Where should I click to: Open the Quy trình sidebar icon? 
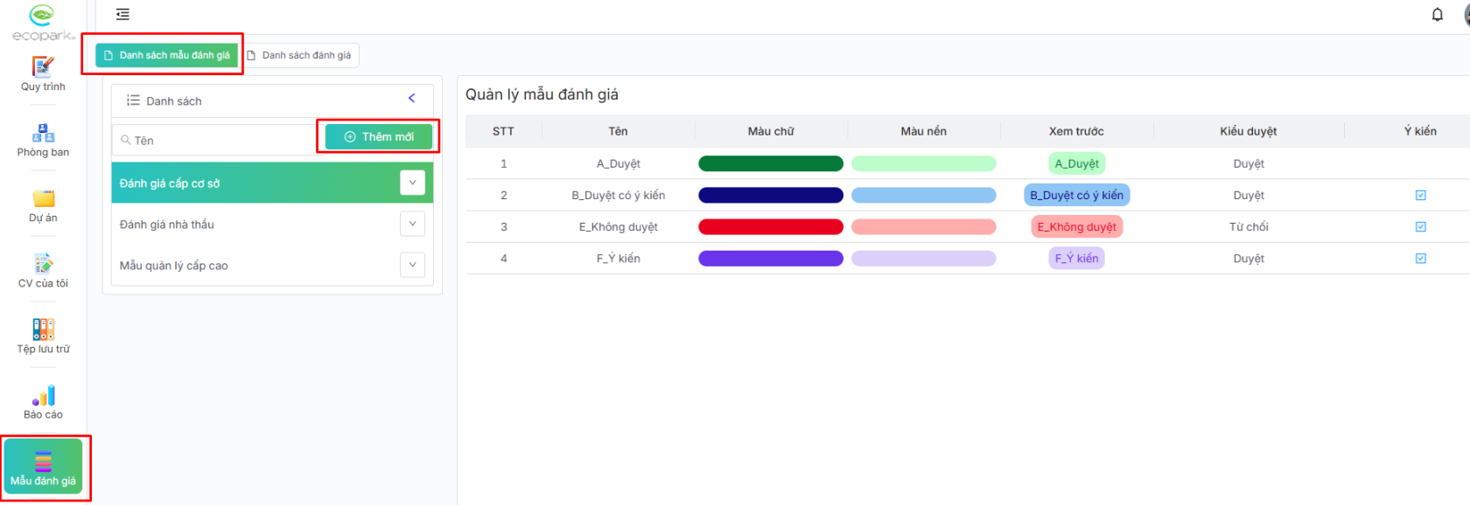tap(43, 68)
